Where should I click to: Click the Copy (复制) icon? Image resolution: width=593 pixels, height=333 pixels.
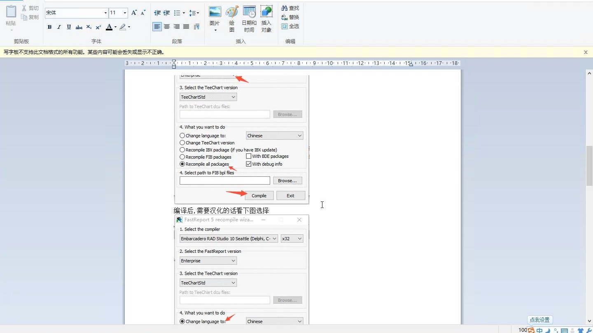click(24, 17)
